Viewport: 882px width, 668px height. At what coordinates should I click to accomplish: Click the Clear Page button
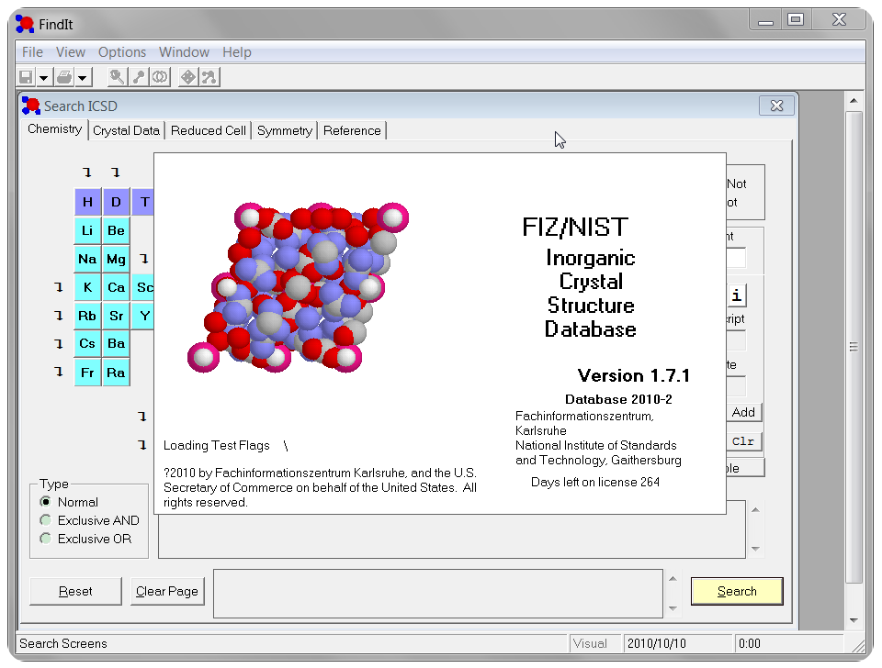click(167, 591)
